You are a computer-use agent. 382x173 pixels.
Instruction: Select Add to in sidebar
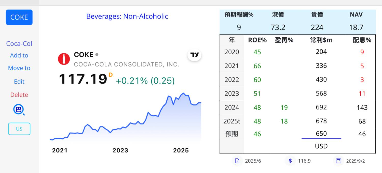coord(19,55)
